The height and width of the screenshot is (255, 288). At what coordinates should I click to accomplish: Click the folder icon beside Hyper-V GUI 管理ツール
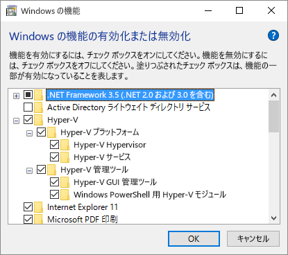click(x=65, y=182)
